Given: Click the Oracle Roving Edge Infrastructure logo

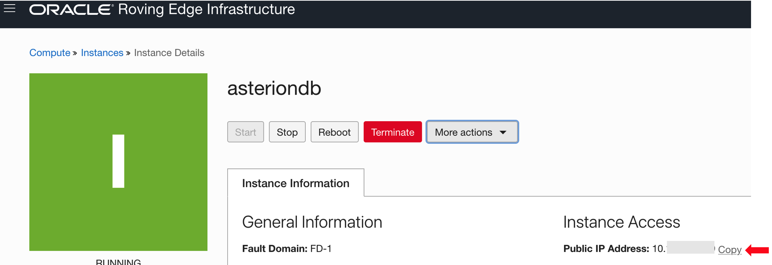Looking at the screenshot, I should (162, 10).
